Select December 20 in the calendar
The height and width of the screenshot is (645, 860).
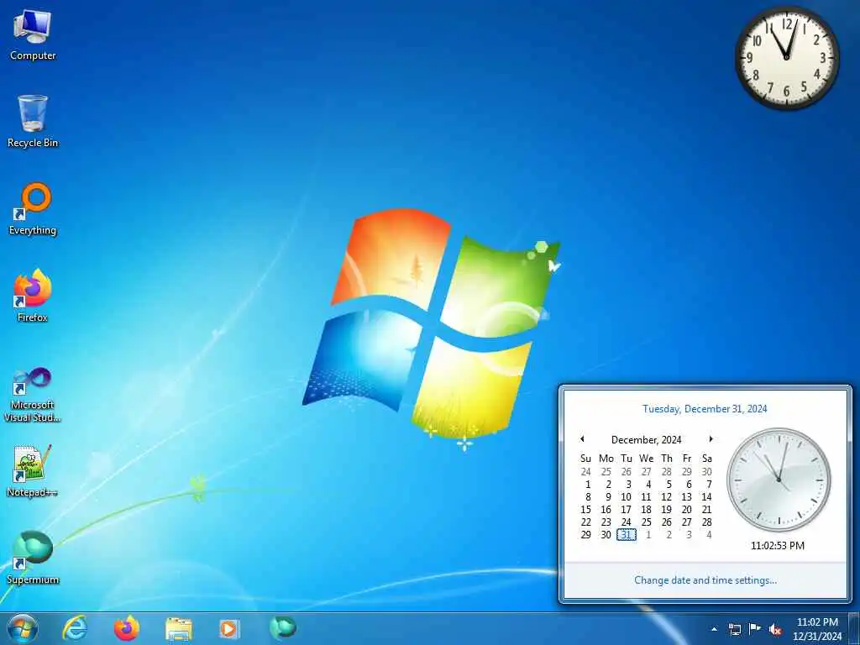pos(687,510)
